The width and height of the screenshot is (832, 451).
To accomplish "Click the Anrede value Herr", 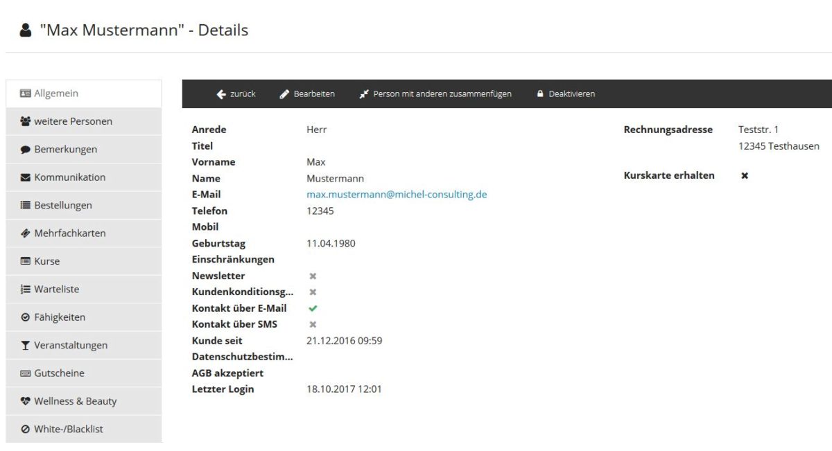I will (x=316, y=130).
